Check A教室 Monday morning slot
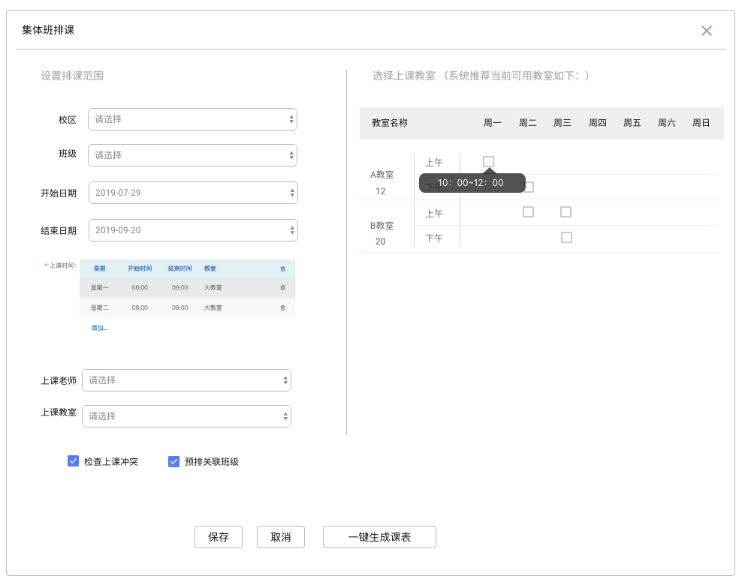Screen dimensions: 745x582 (488, 161)
